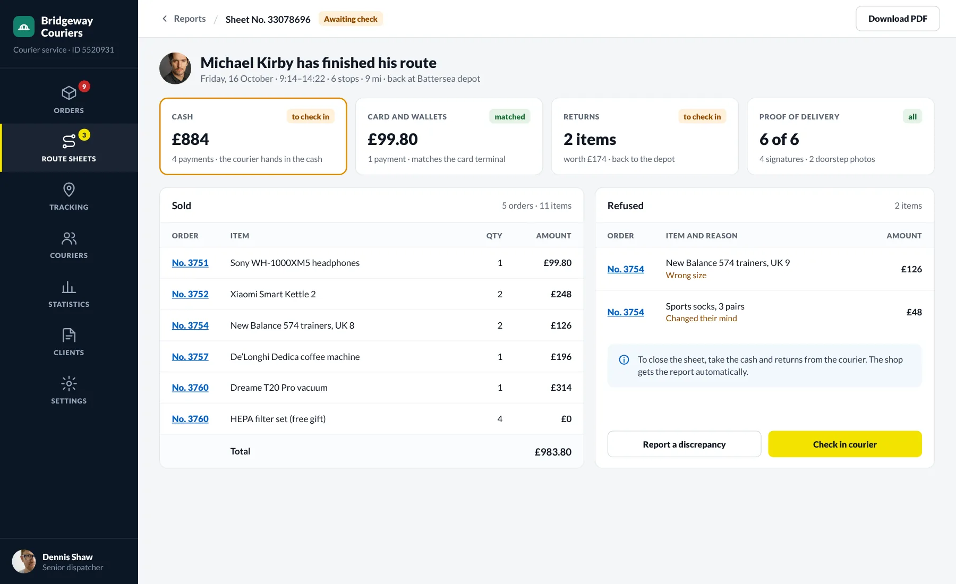956x584 pixels.
Task: Click the info icon in the close-sheet note
Action: point(624,360)
